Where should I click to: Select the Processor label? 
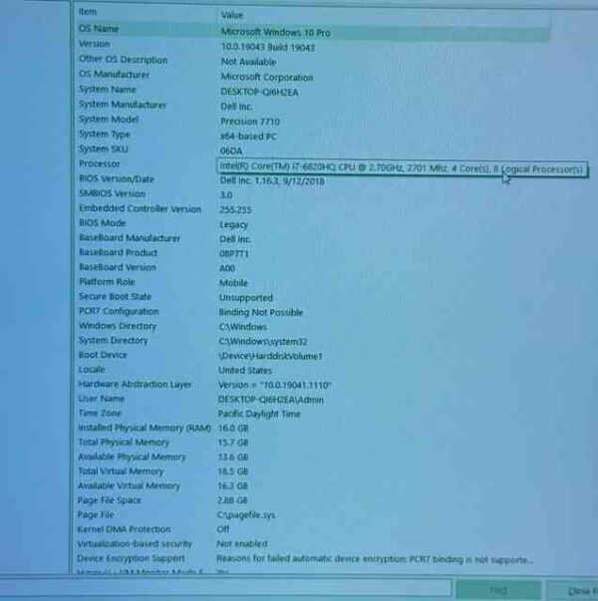(x=100, y=164)
